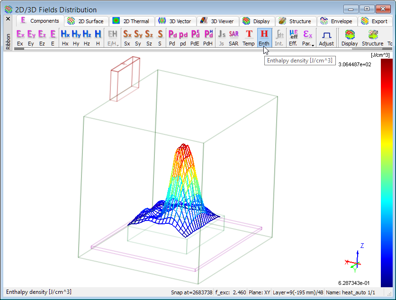Viewport: 396px width, 300px height.
Task: Show the Eff. effective permittivity
Action: 293,37
